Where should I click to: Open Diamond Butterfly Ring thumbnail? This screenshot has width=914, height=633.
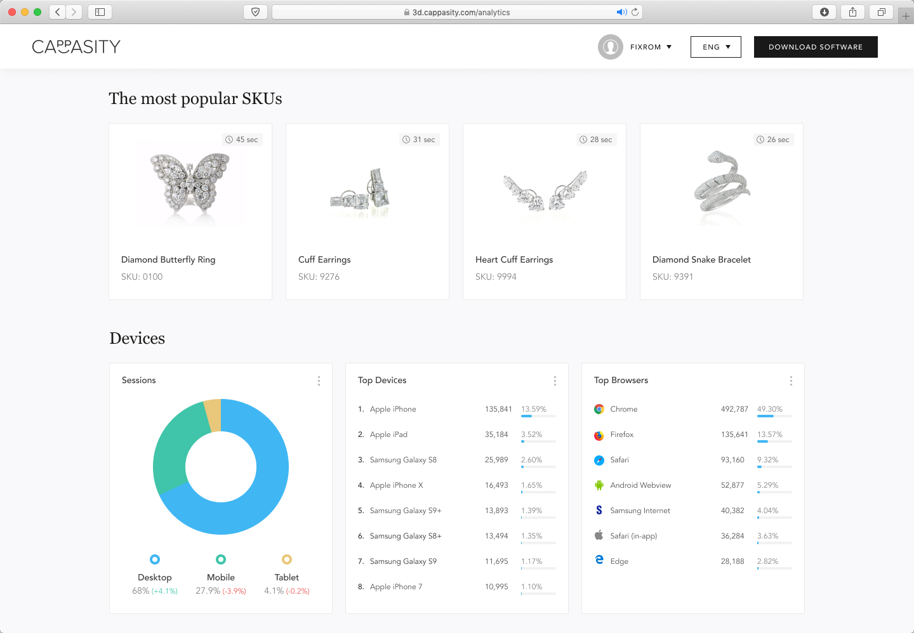[x=190, y=185]
